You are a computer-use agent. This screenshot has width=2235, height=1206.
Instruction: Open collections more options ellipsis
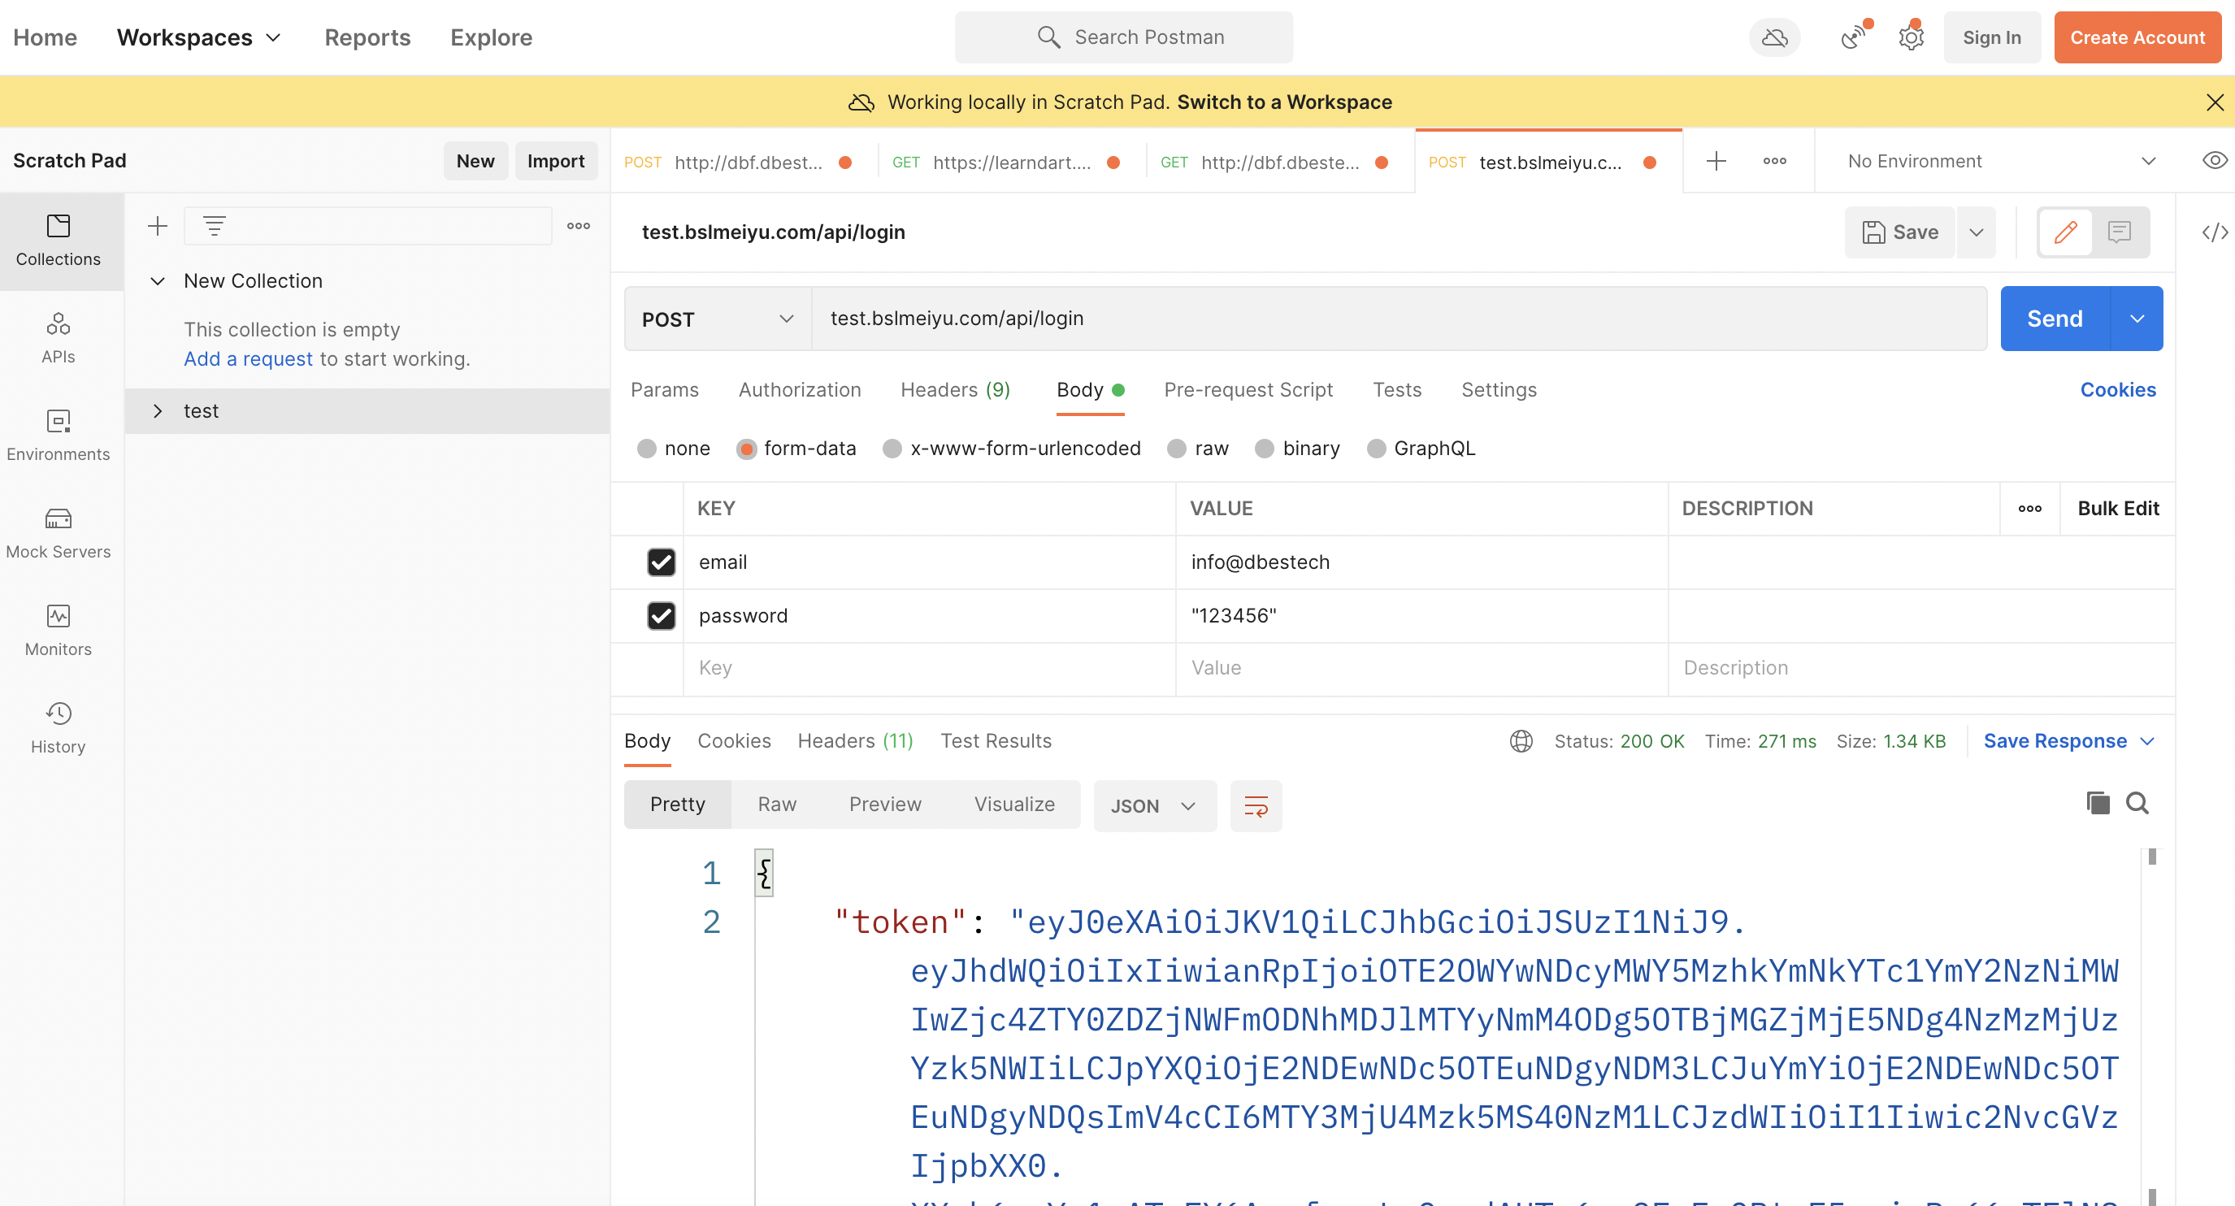point(579,227)
